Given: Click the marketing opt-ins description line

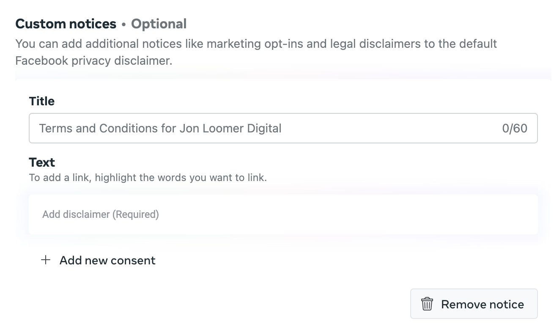Looking at the screenshot, I should click(x=256, y=44).
